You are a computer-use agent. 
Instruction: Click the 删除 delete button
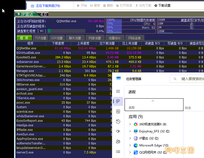(x=108, y=6)
